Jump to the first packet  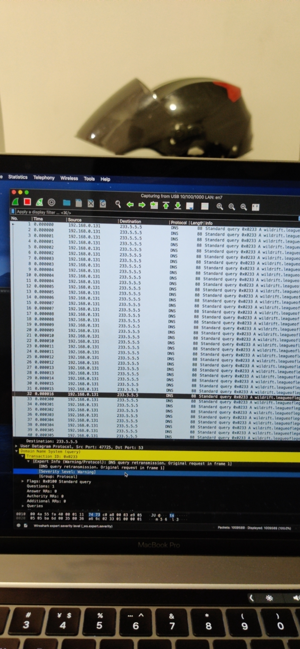pyautogui.click(x=166, y=205)
